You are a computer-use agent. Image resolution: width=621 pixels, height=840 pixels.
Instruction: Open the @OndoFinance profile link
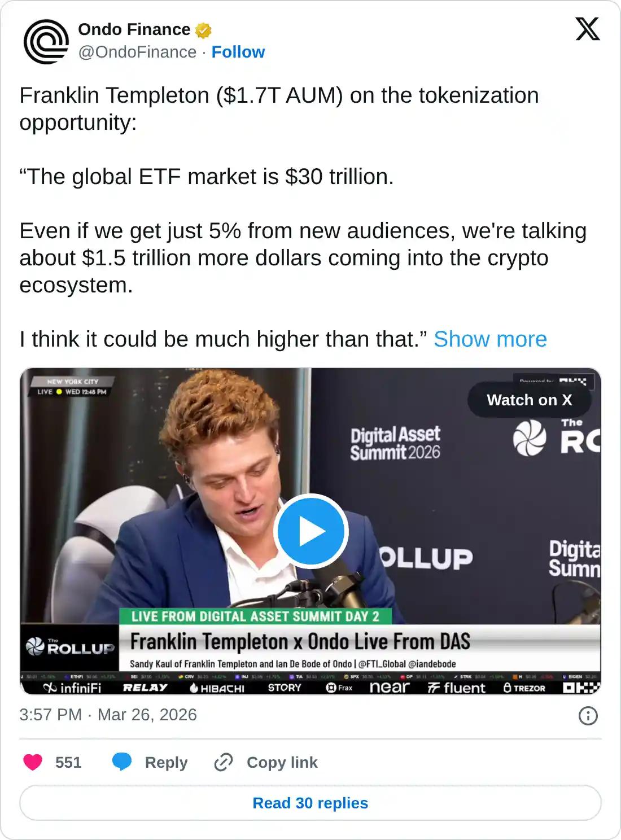pyautogui.click(x=134, y=52)
